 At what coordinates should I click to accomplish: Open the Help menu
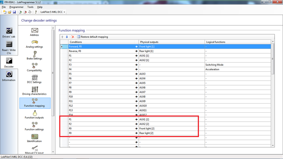(x=40, y=7)
